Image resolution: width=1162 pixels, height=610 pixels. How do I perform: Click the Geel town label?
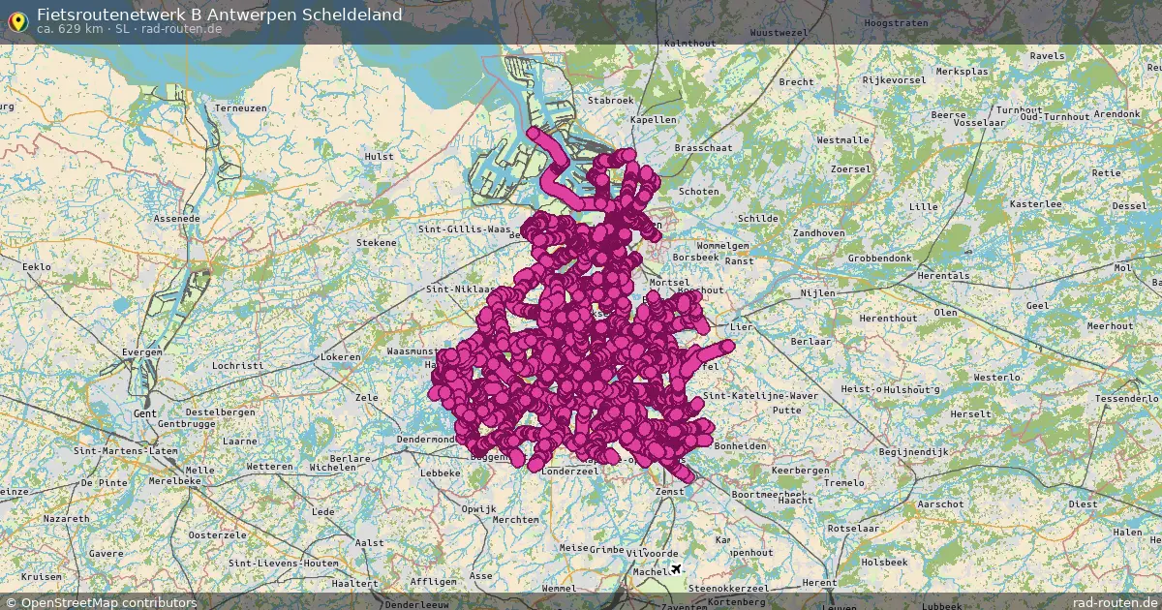click(1037, 305)
